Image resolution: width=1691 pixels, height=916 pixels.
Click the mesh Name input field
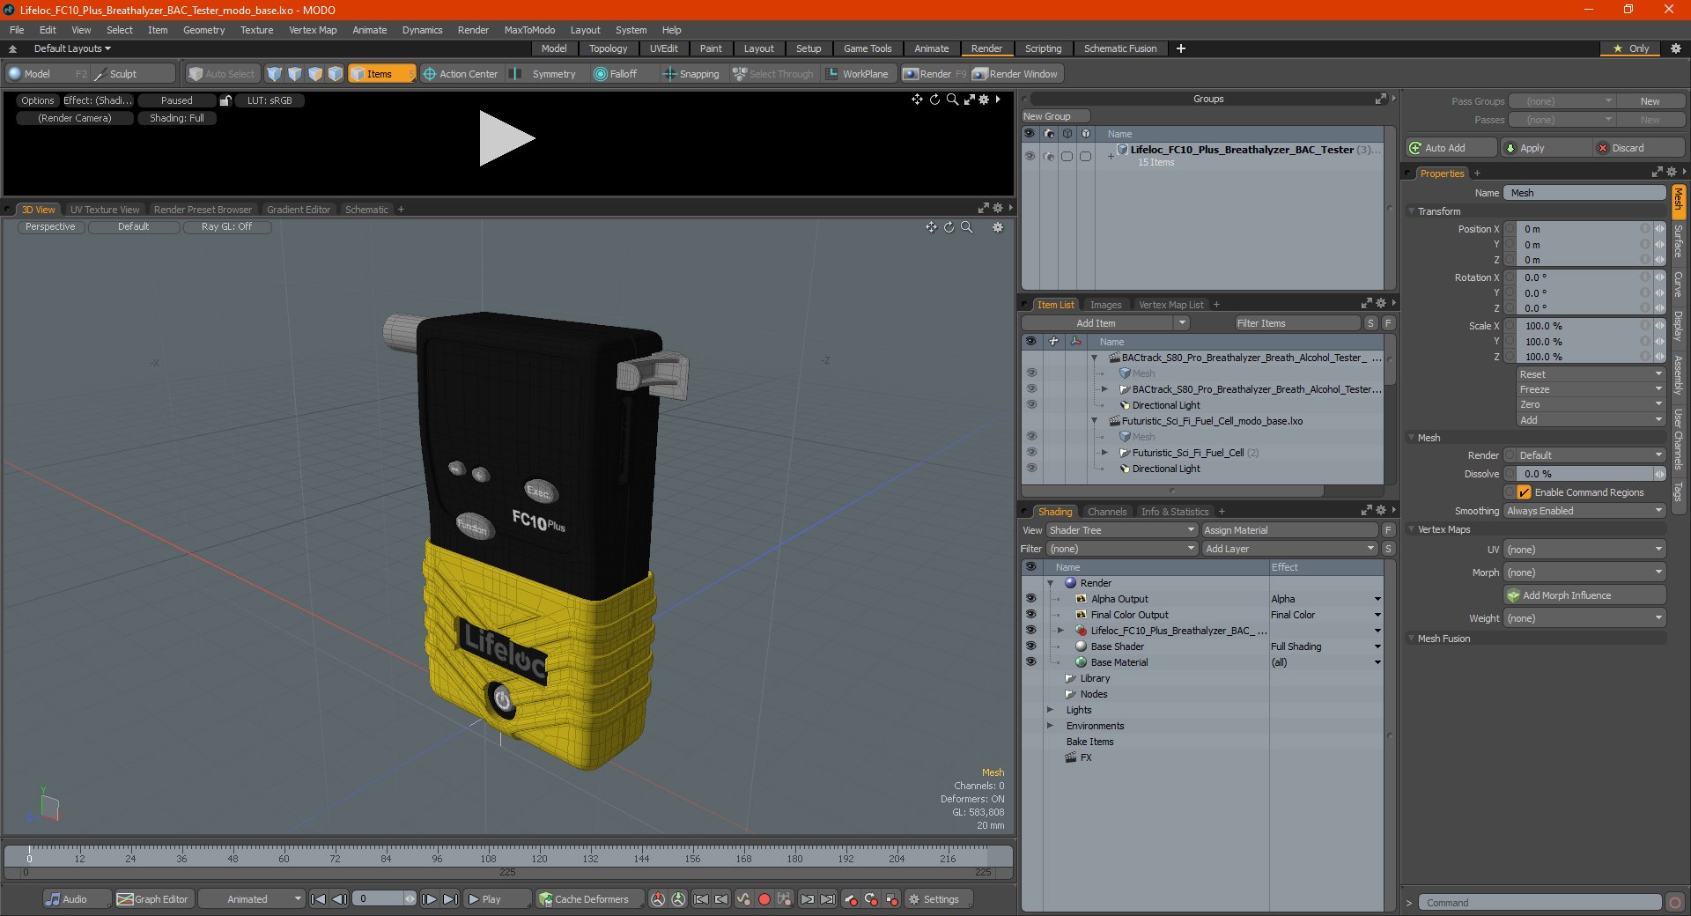click(1584, 193)
